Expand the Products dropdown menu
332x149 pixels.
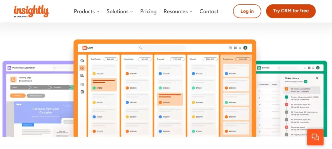pyautogui.click(x=86, y=11)
